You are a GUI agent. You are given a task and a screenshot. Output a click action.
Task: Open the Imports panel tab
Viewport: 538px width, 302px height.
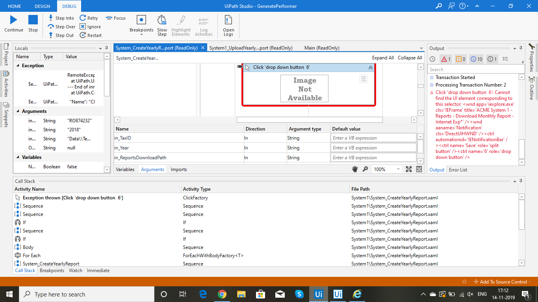pos(179,169)
